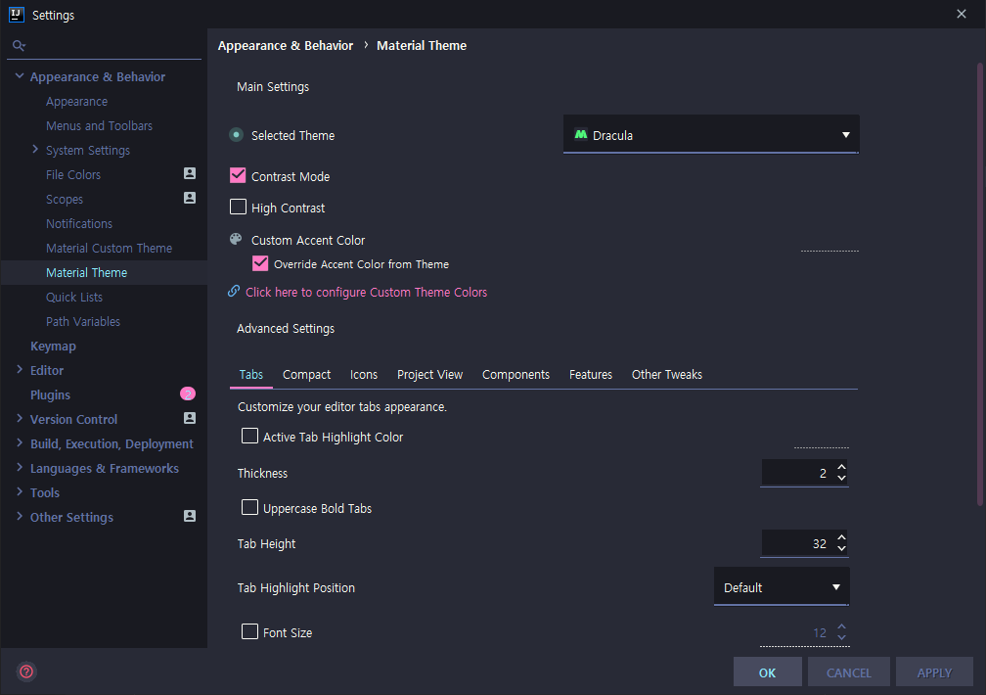
Task: Click the OK button
Action: [x=767, y=672]
